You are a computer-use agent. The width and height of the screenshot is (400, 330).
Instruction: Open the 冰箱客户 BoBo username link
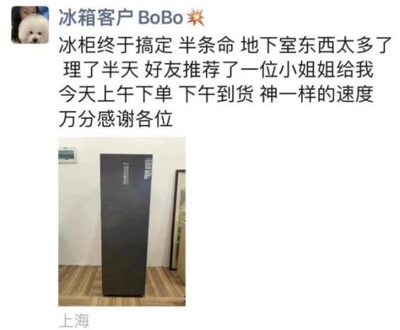(121, 18)
